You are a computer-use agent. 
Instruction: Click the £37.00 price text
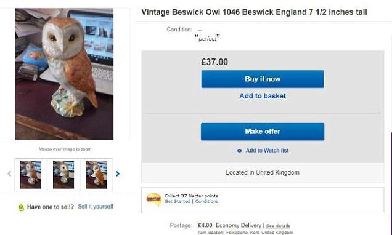click(x=214, y=62)
